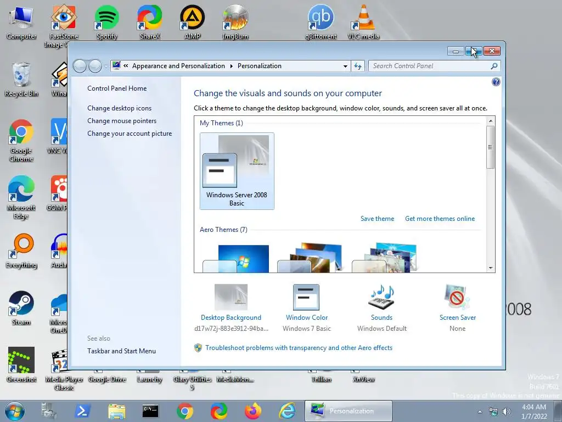Open the Sounds icon
562x422 pixels.
point(381,297)
